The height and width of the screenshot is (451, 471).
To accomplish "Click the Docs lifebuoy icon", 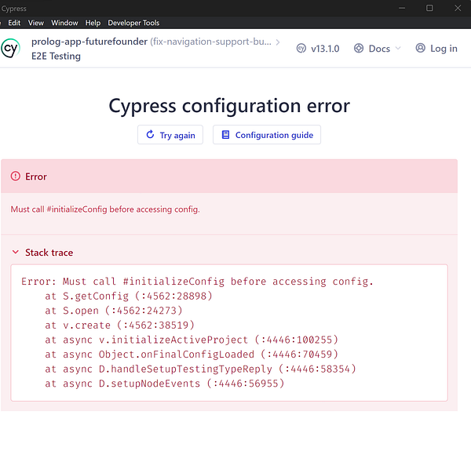I will point(359,49).
